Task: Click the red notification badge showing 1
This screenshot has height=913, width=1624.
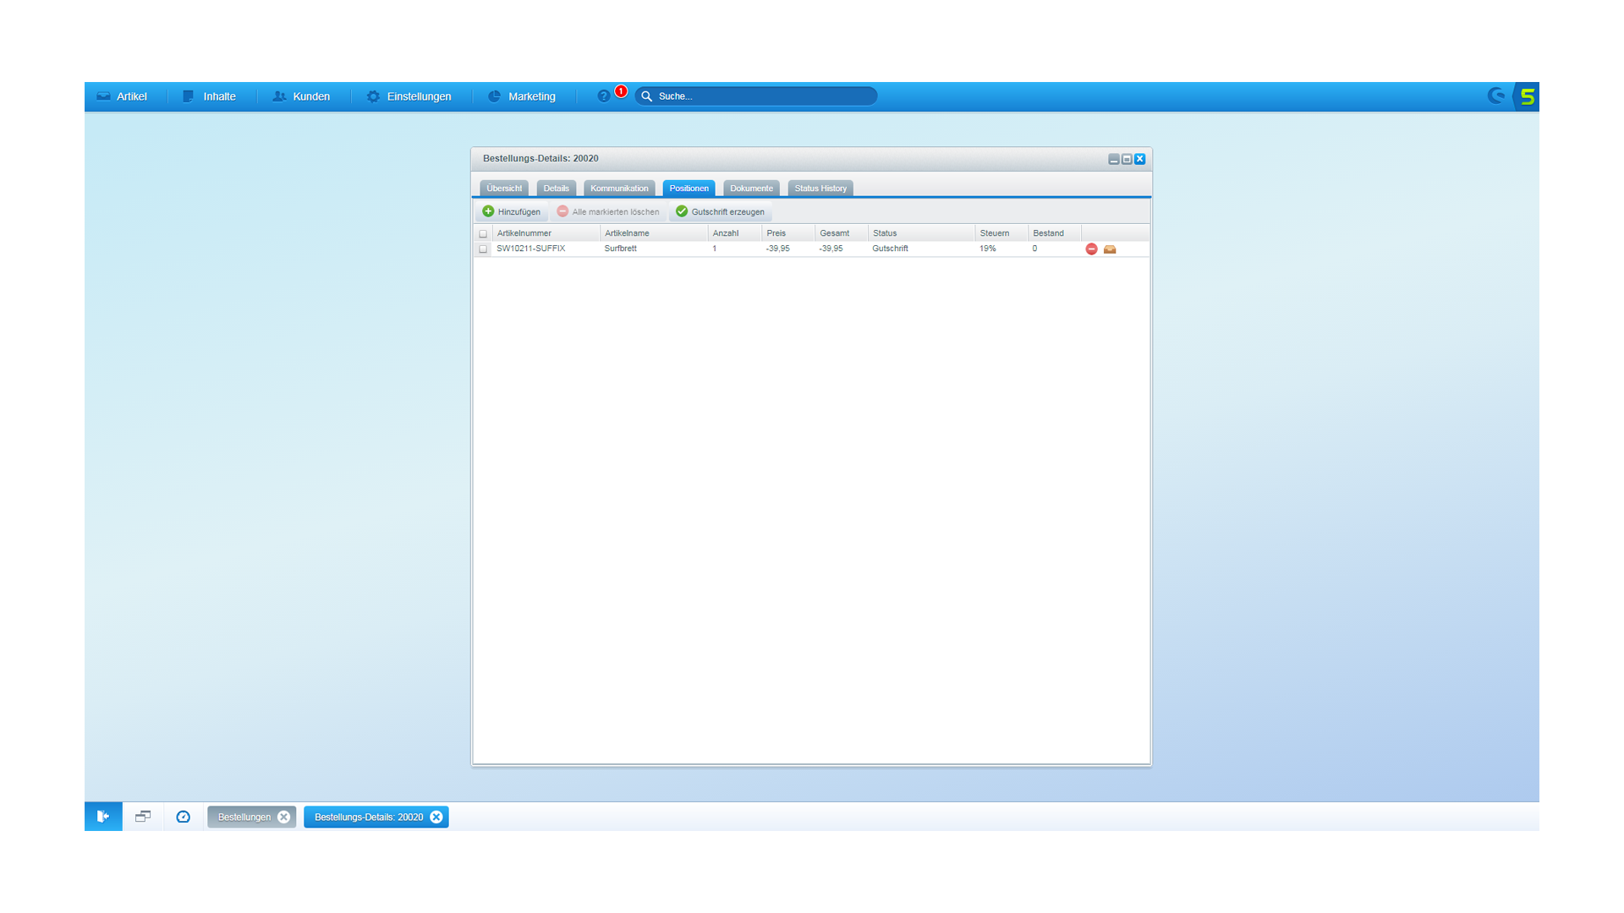Action: [621, 91]
